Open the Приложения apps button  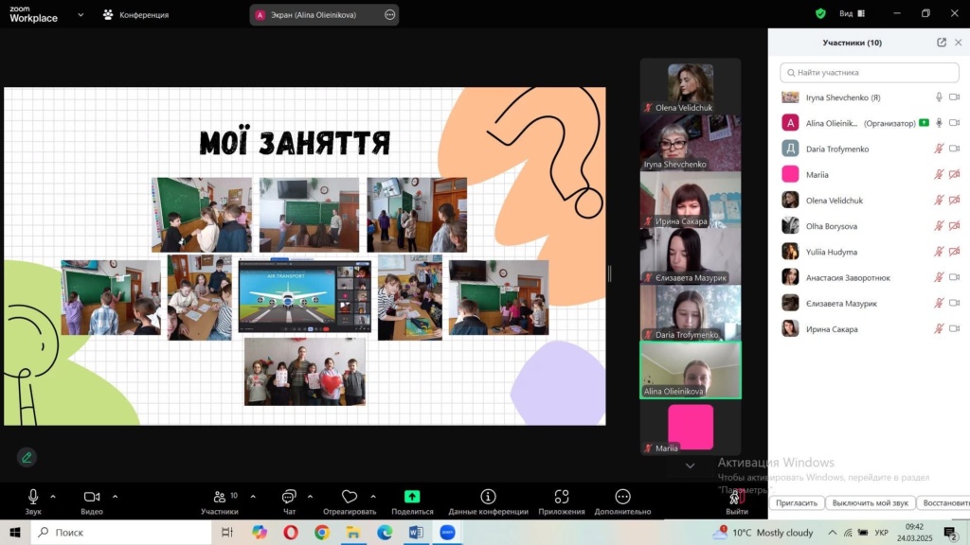click(x=561, y=501)
